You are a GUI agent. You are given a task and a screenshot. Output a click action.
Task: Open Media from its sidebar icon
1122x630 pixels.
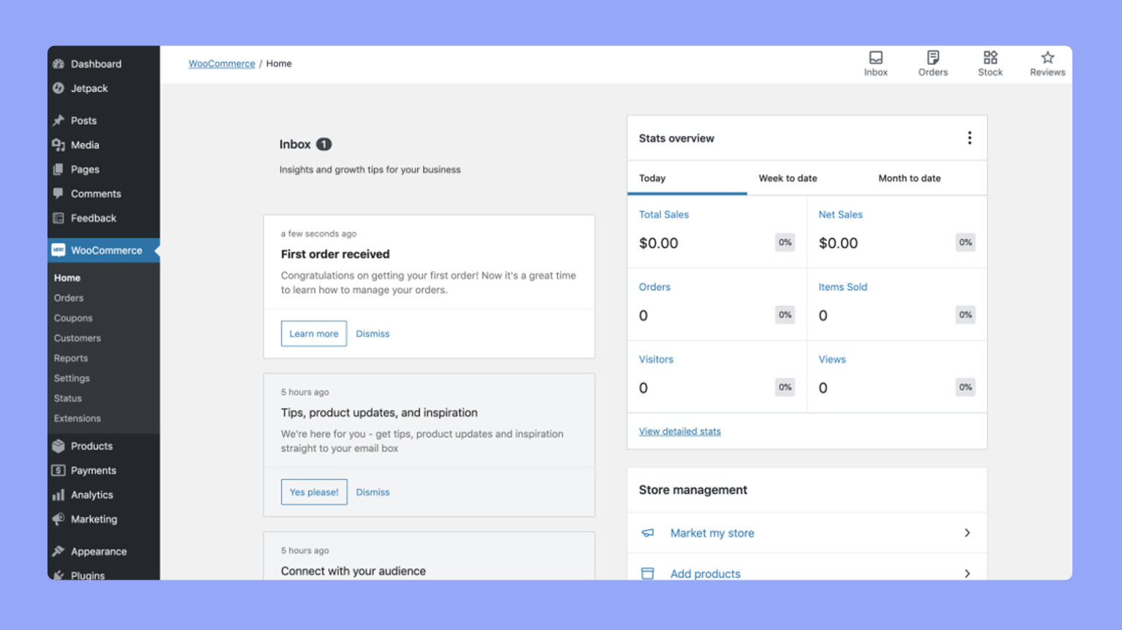(x=58, y=145)
